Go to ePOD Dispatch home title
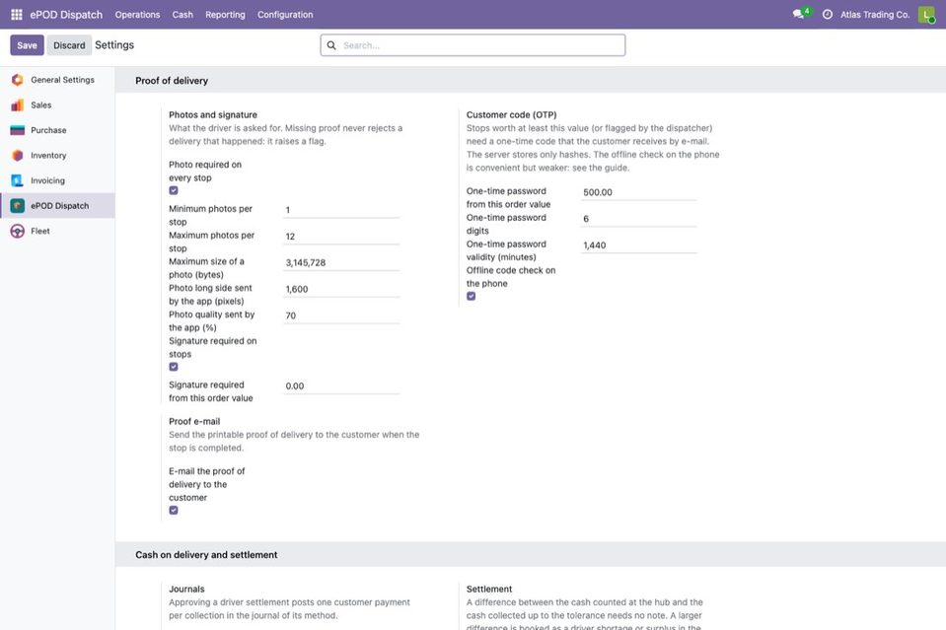 (66, 15)
